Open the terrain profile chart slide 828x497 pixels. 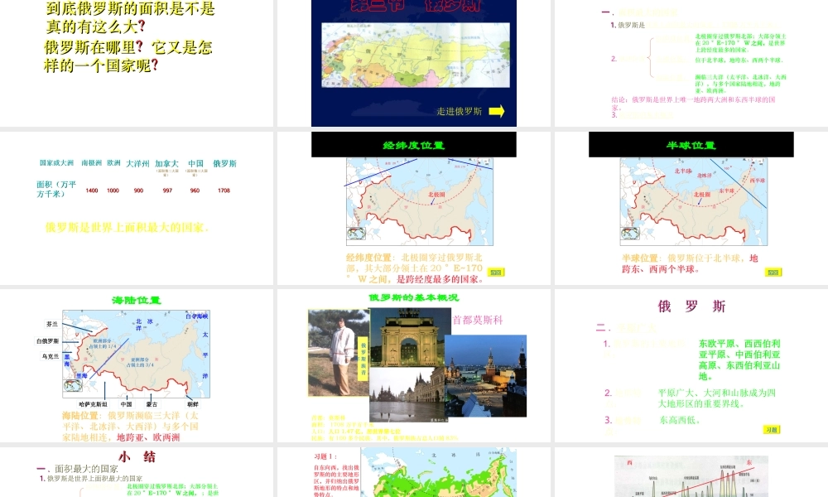point(691,471)
